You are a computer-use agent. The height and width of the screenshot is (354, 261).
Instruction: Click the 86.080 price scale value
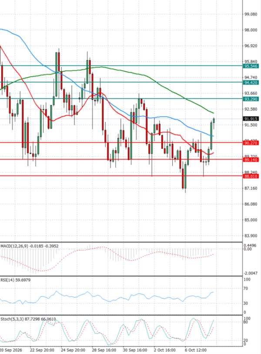(x=251, y=204)
